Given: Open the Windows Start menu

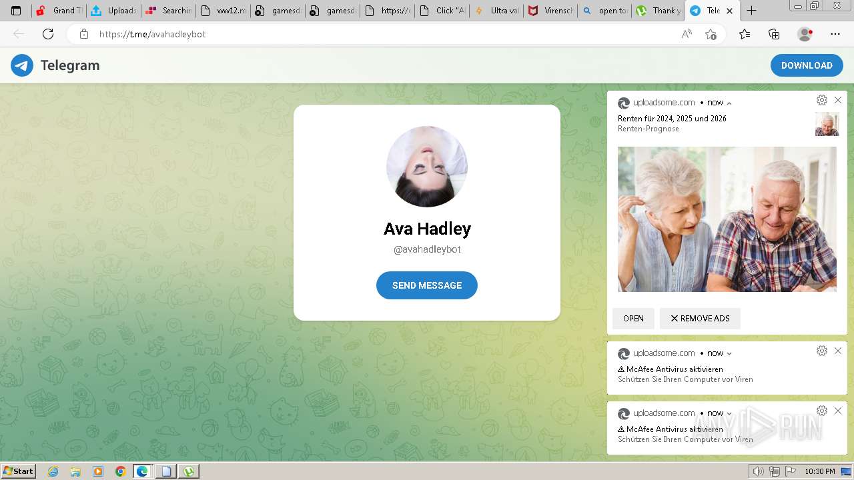Looking at the screenshot, I should click(19, 471).
